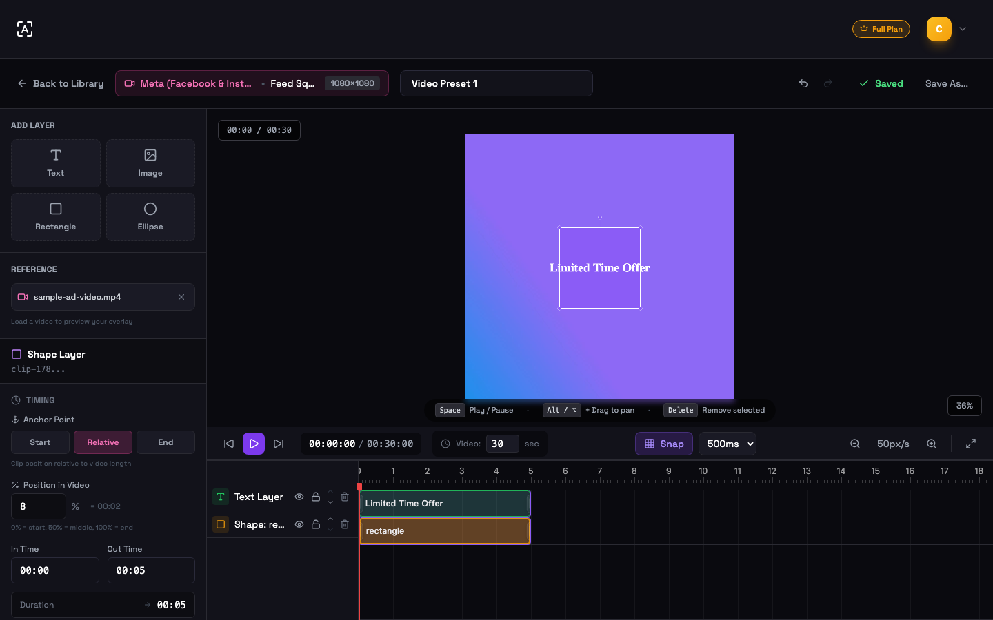Select the Limited Time Offer timeline clip
Image resolution: width=993 pixels, height=620 pixels.
pos(445,504)
